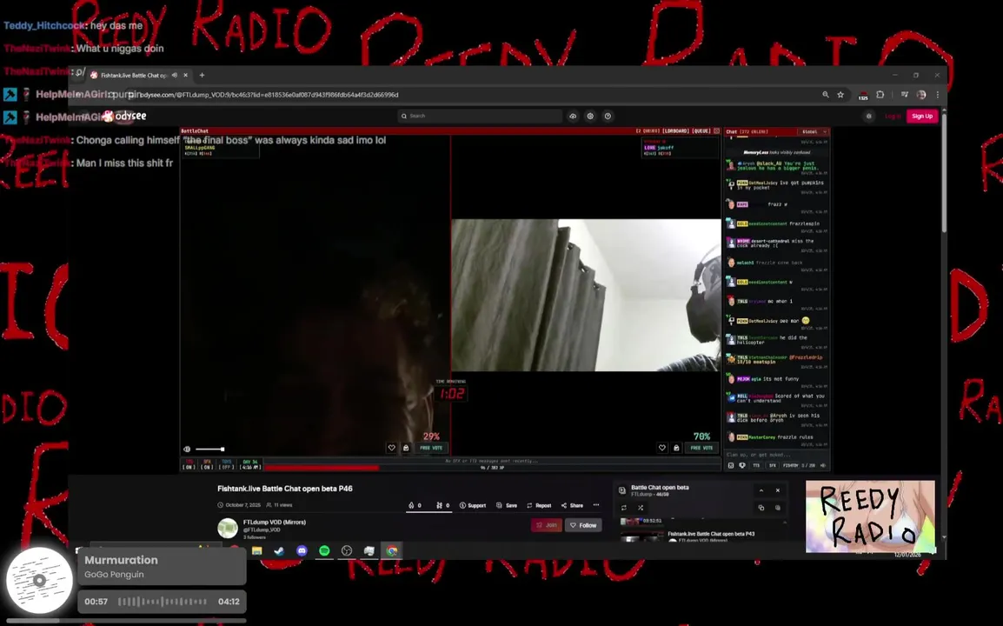Click the shield icon below chat
This screenshot has height=626, width=1003.
(x=742, y=465)
